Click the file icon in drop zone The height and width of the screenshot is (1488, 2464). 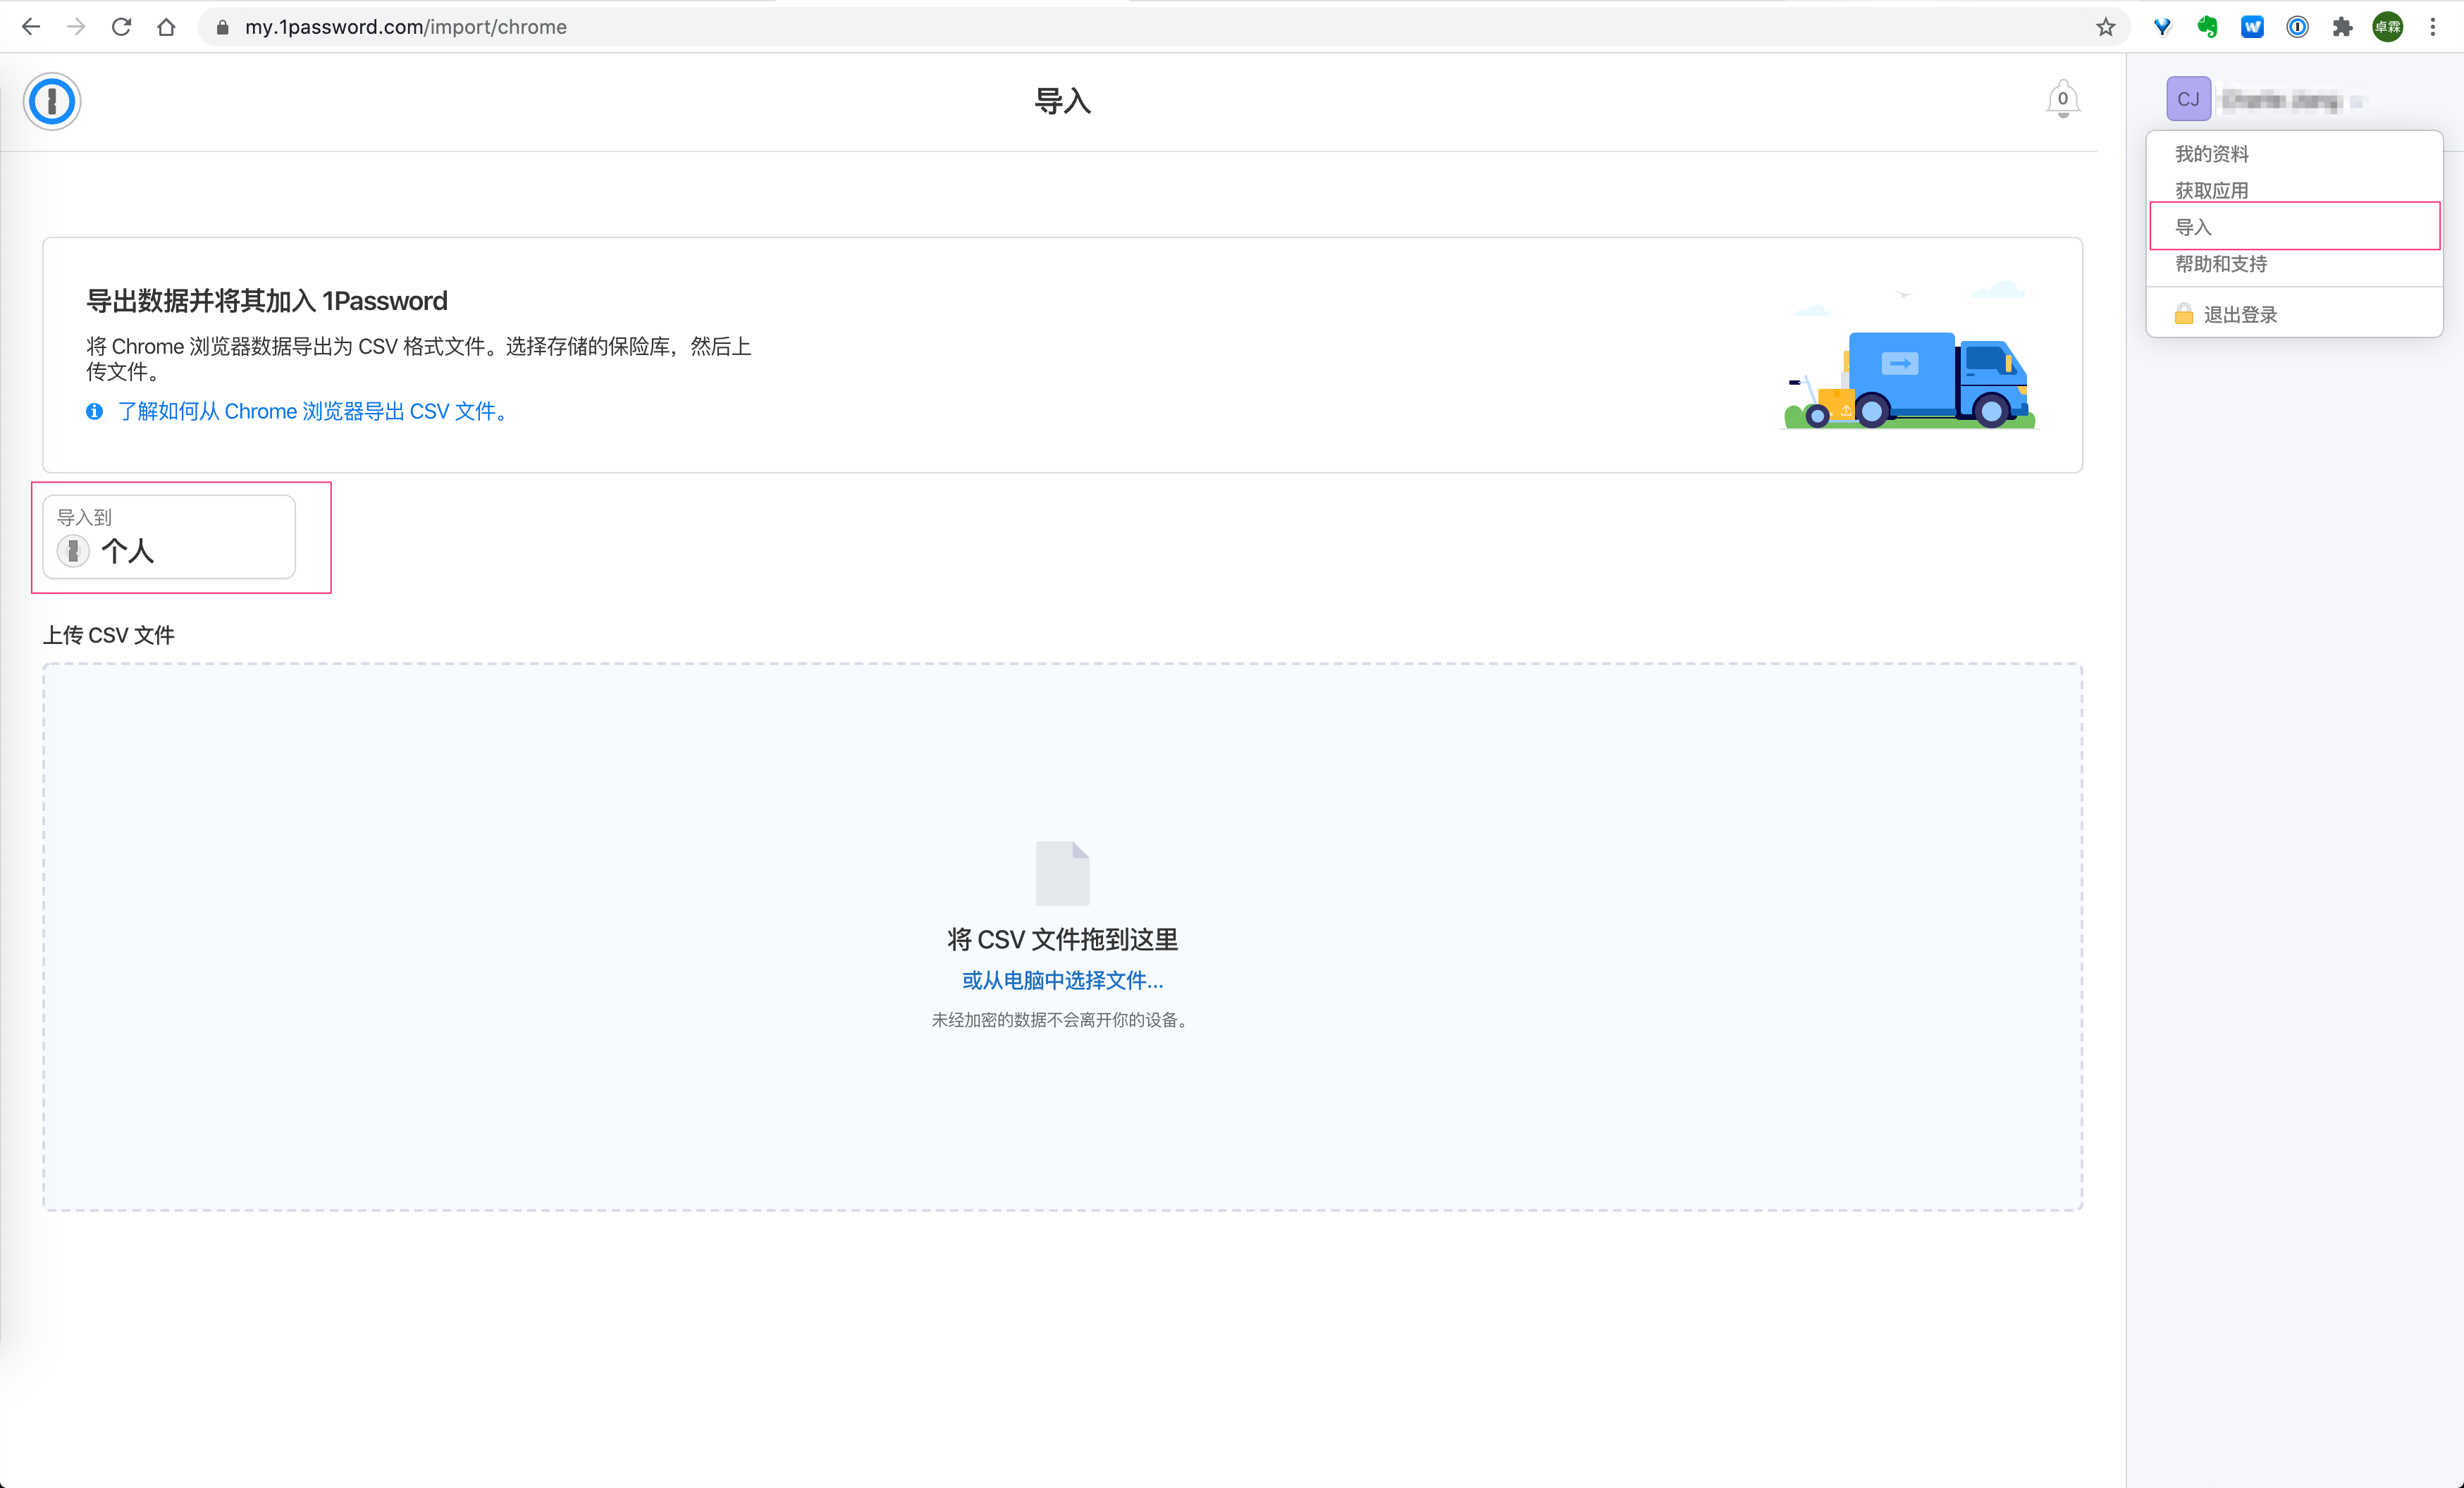click(x=1062, y=872)
